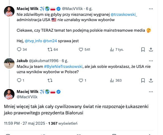Repost Jakub's reply tweet
The width and height of the screenshot is (163, 135).
point(49,80)
